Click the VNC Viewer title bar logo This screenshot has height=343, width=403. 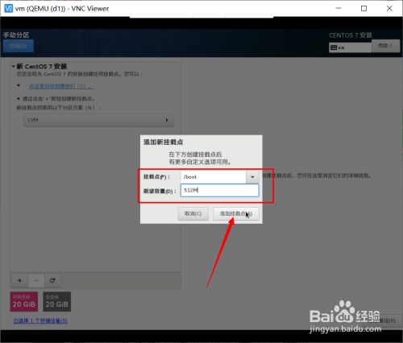[x=9, y=8]
